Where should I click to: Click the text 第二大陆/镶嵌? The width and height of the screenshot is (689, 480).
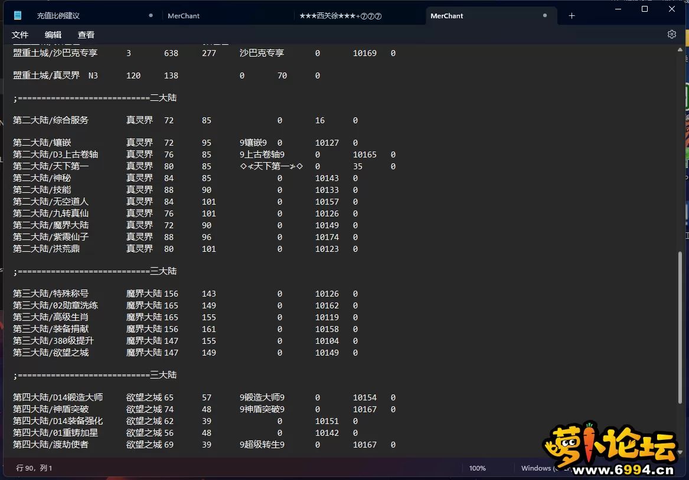(x=42, y=143)
